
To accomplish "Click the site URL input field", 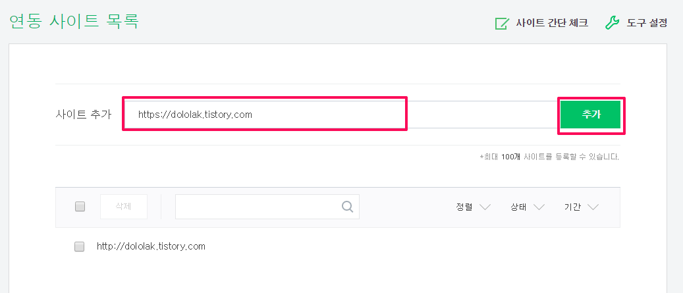I will coord(340,115).
